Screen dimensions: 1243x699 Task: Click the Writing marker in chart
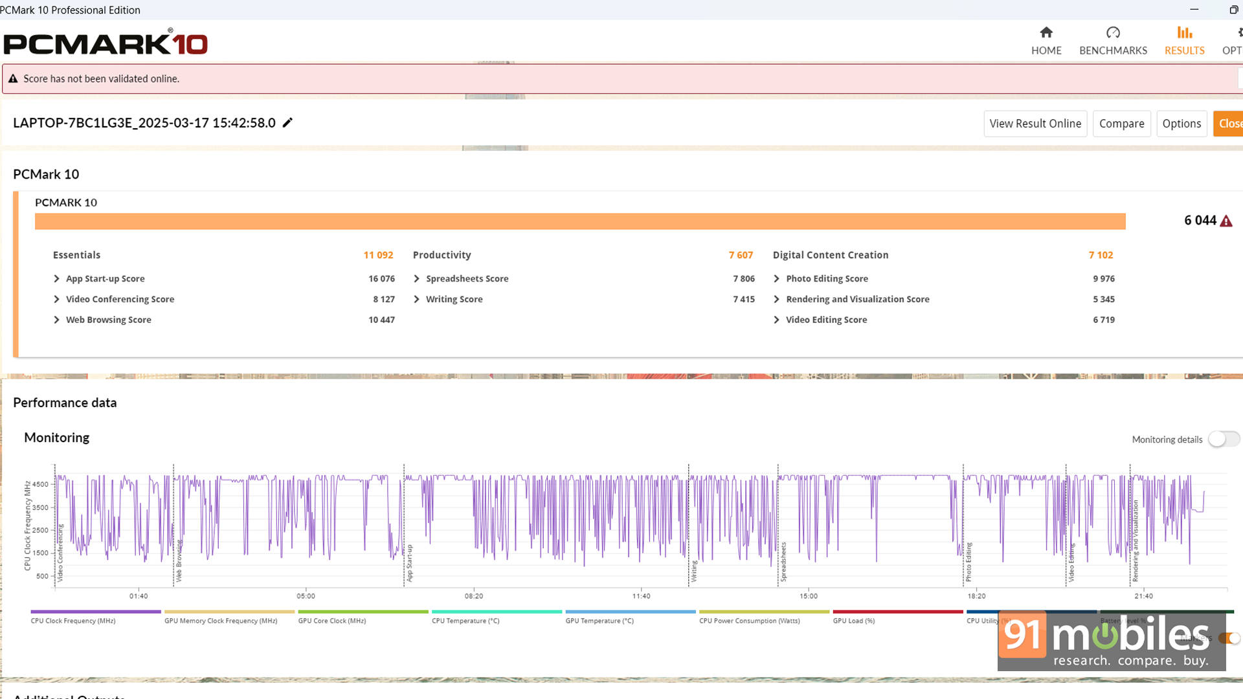(694, 571)
